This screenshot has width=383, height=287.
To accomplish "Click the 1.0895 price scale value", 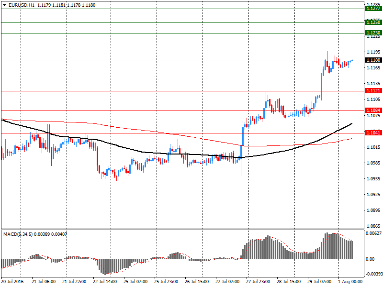I will tap(373, 210).
